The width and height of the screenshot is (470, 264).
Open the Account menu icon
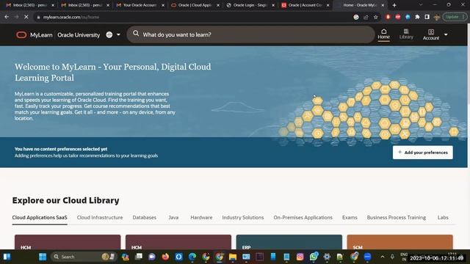[431, 34]
